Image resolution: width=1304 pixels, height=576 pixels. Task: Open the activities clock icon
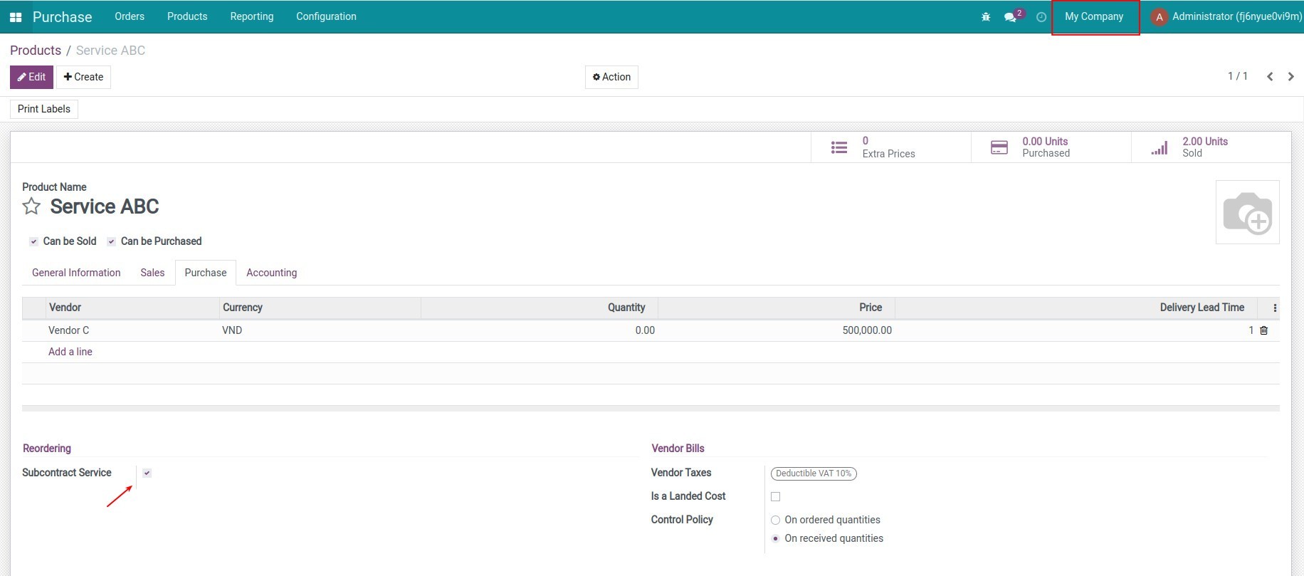[x=1041, y=17]
